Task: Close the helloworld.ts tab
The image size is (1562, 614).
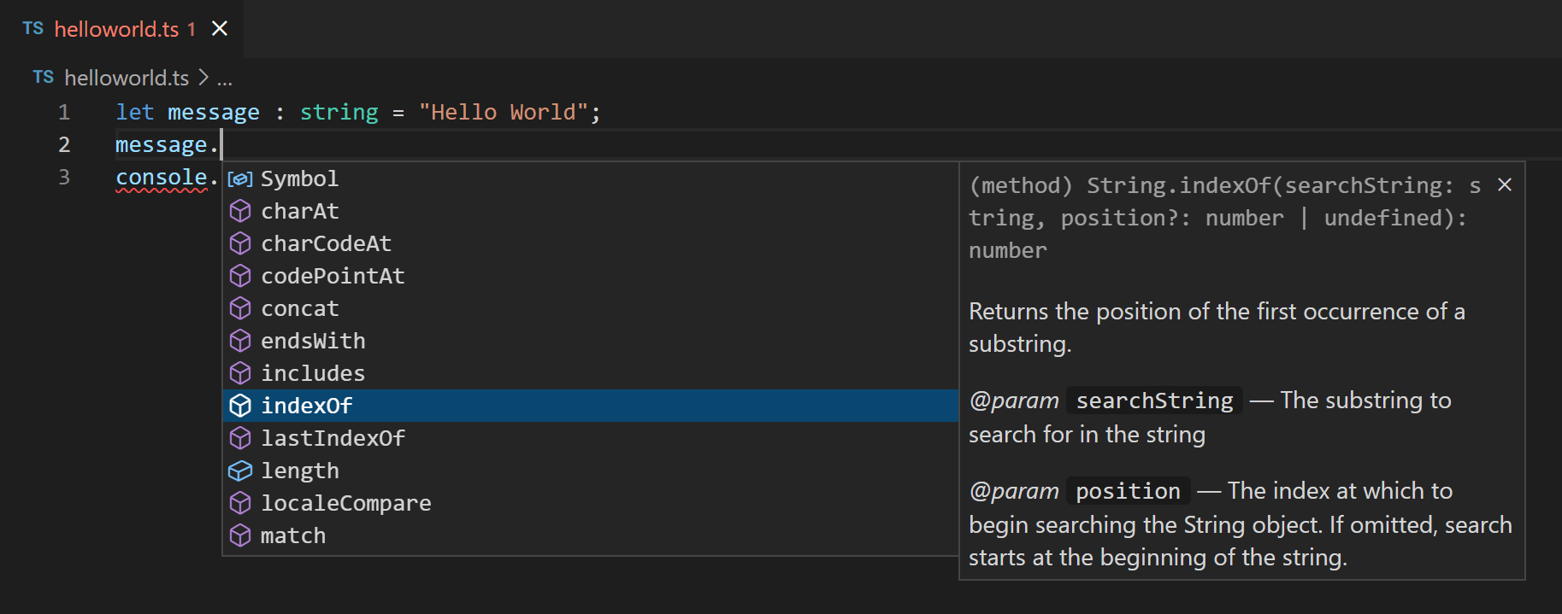Action: coord(220,28)
